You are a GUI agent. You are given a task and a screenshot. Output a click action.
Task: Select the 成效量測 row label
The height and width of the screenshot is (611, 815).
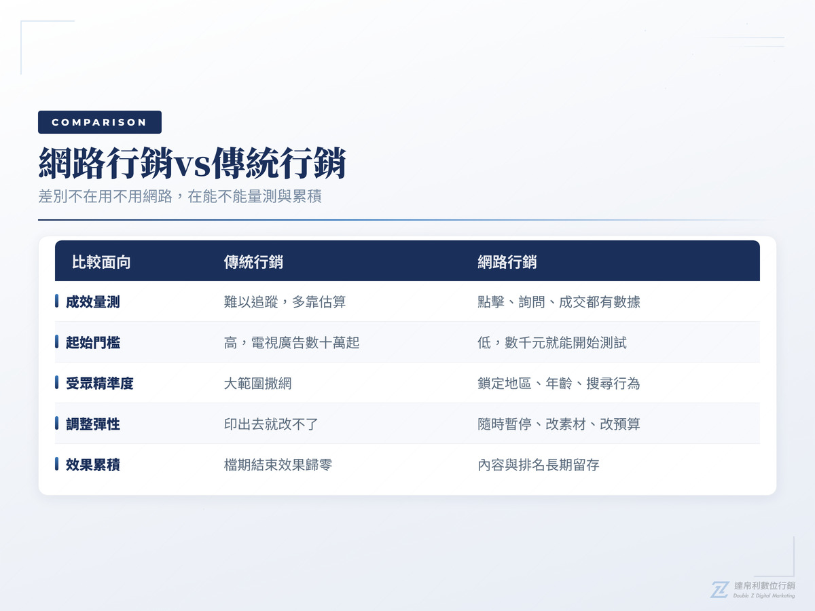click(x=93, y=302)
